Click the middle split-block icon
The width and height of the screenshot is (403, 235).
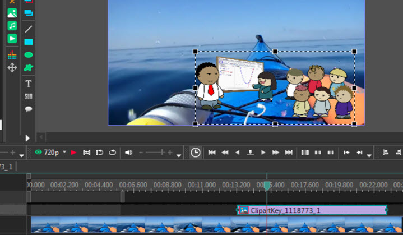tap(318, 153)
